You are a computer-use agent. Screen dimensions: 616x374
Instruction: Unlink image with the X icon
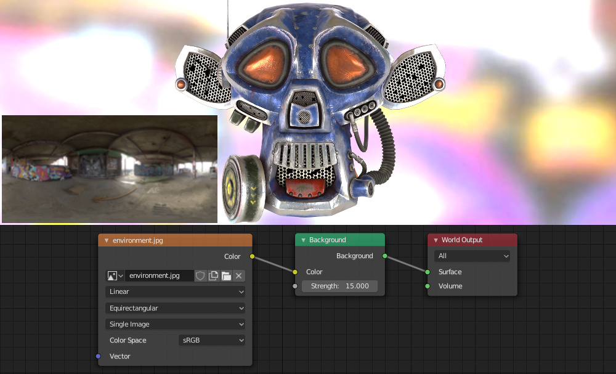pos(239,276)
